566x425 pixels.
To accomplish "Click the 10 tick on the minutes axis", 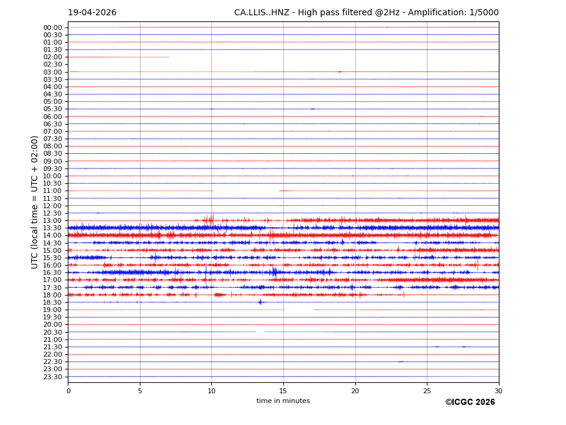I will coord(211,391).
